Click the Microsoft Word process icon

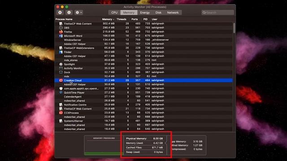(x=61, y=36)
